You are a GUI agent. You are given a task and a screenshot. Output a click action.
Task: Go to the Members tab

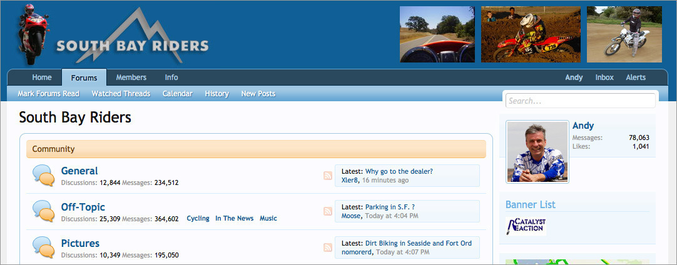pyautogui.click(x=131, y=77)
